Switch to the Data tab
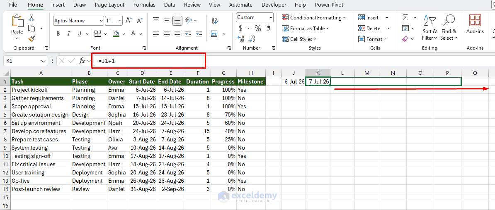The height and width of the screenshot is (210, 495). coord(170,5)
